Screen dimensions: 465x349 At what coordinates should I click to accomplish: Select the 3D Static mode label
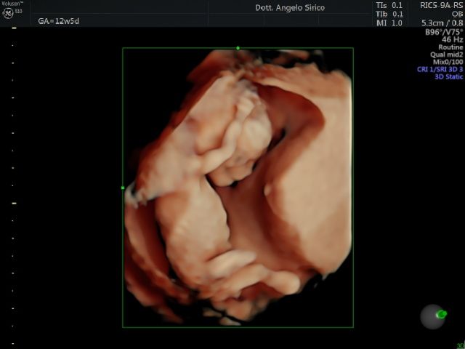[x=448, y=76]
